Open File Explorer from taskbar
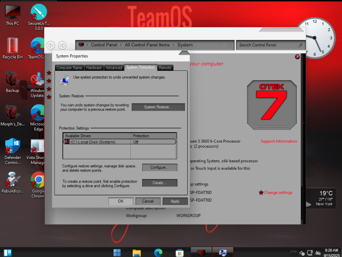The height and width of the screenshot is (257, 342). (137, 253)
